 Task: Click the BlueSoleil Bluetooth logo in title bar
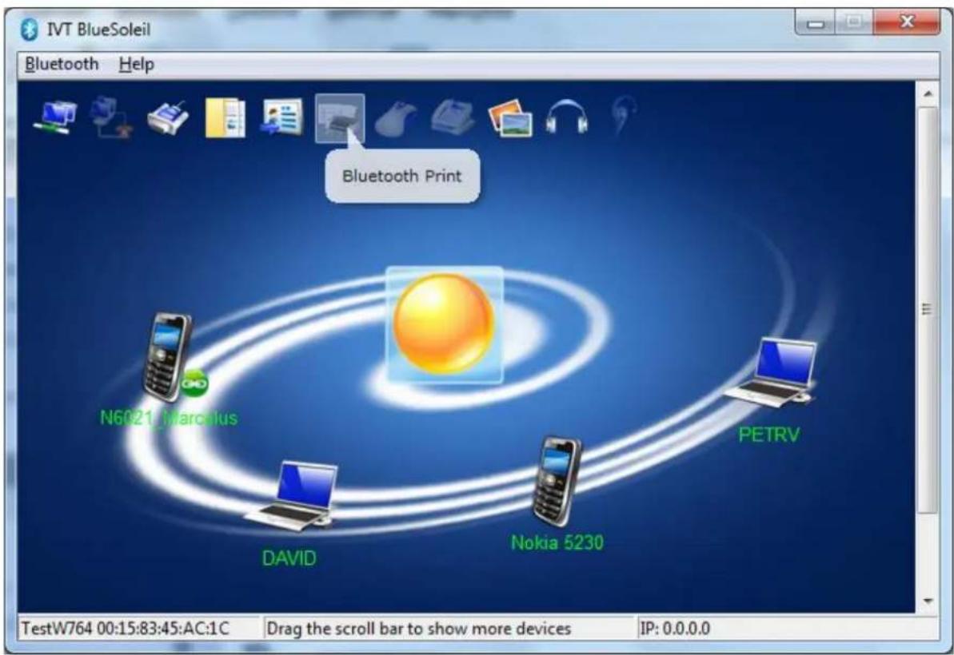29,30
